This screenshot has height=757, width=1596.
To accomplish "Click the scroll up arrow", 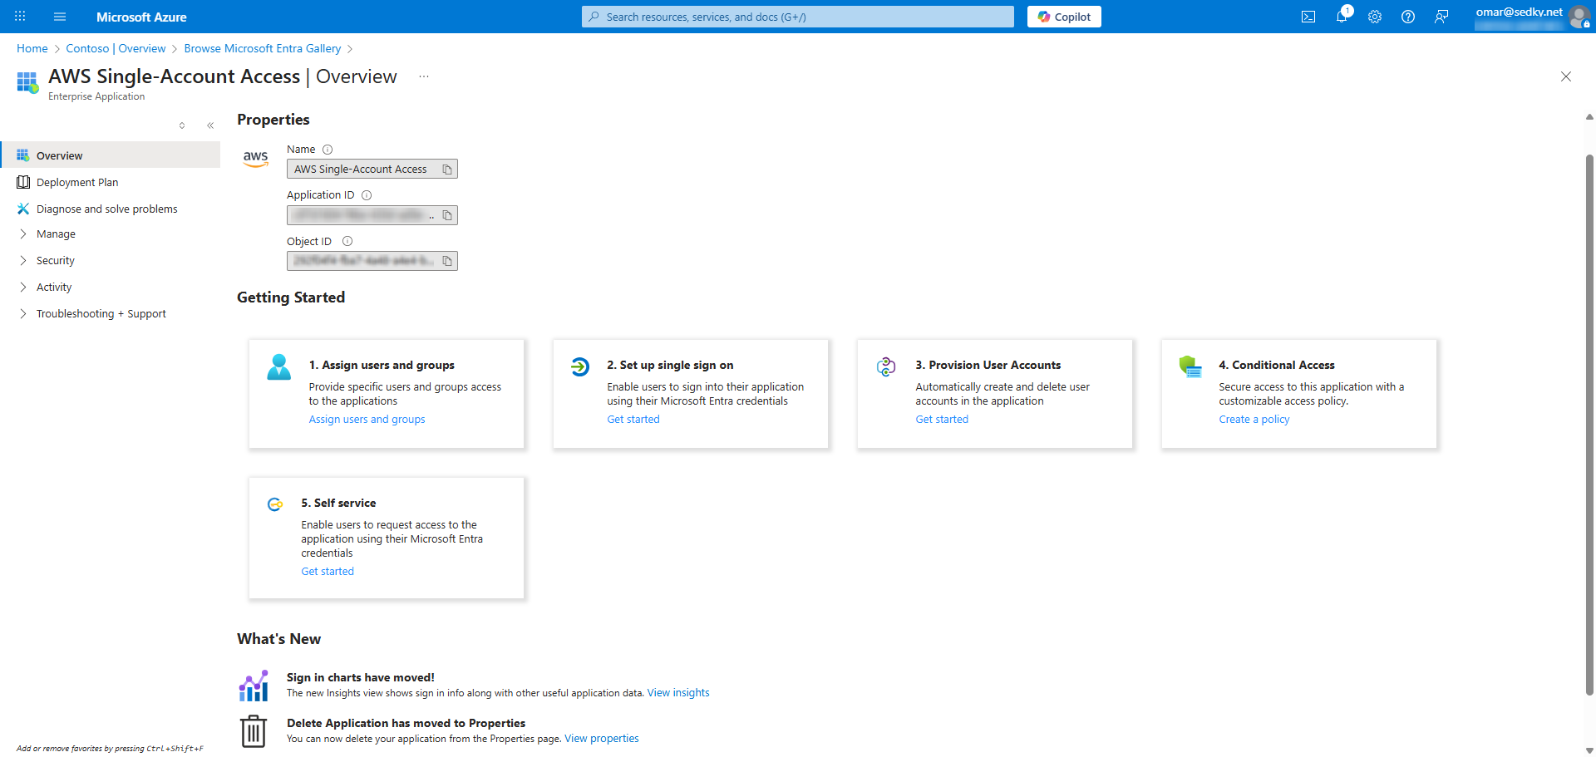I will click(x=1589, y=117).
